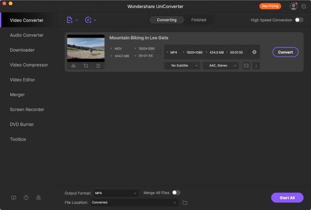The image size is (311, 210).
Task: Click the preview screen icon beside audio dropdown
Action: [246, 66]
